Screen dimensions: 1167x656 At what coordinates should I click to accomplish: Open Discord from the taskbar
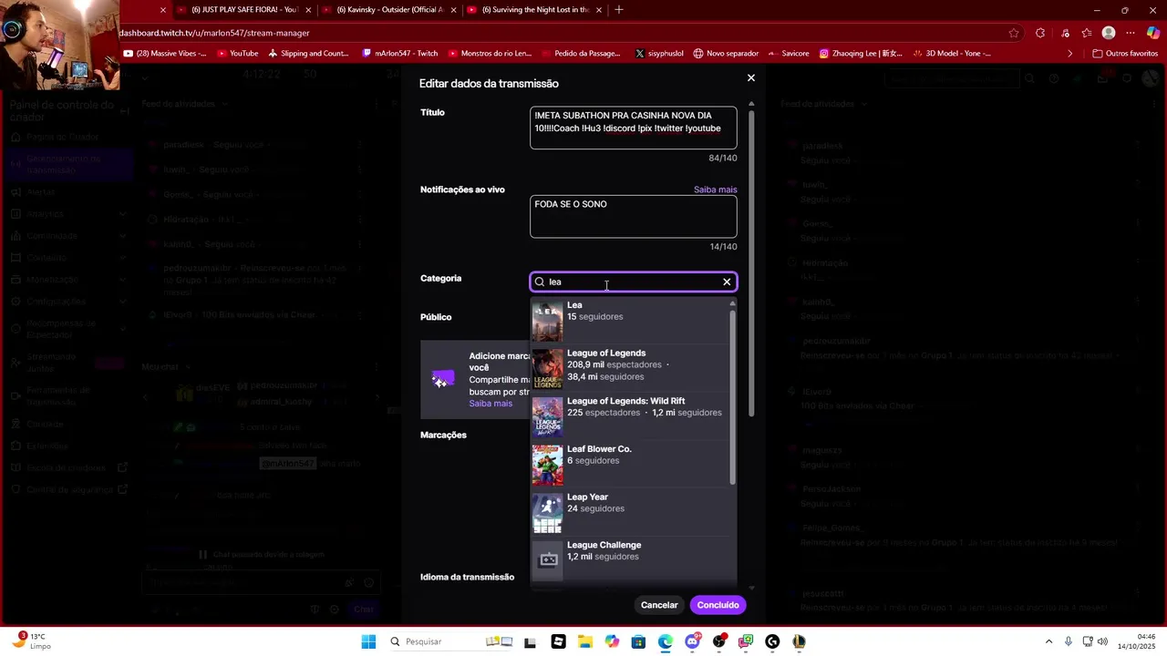coord(692,641)
